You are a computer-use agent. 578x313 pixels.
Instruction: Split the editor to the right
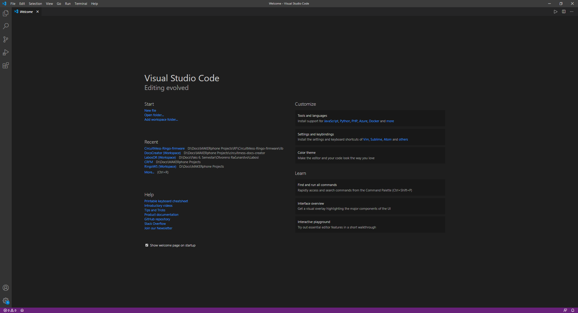pyautogui.click(x=564, y=12)
